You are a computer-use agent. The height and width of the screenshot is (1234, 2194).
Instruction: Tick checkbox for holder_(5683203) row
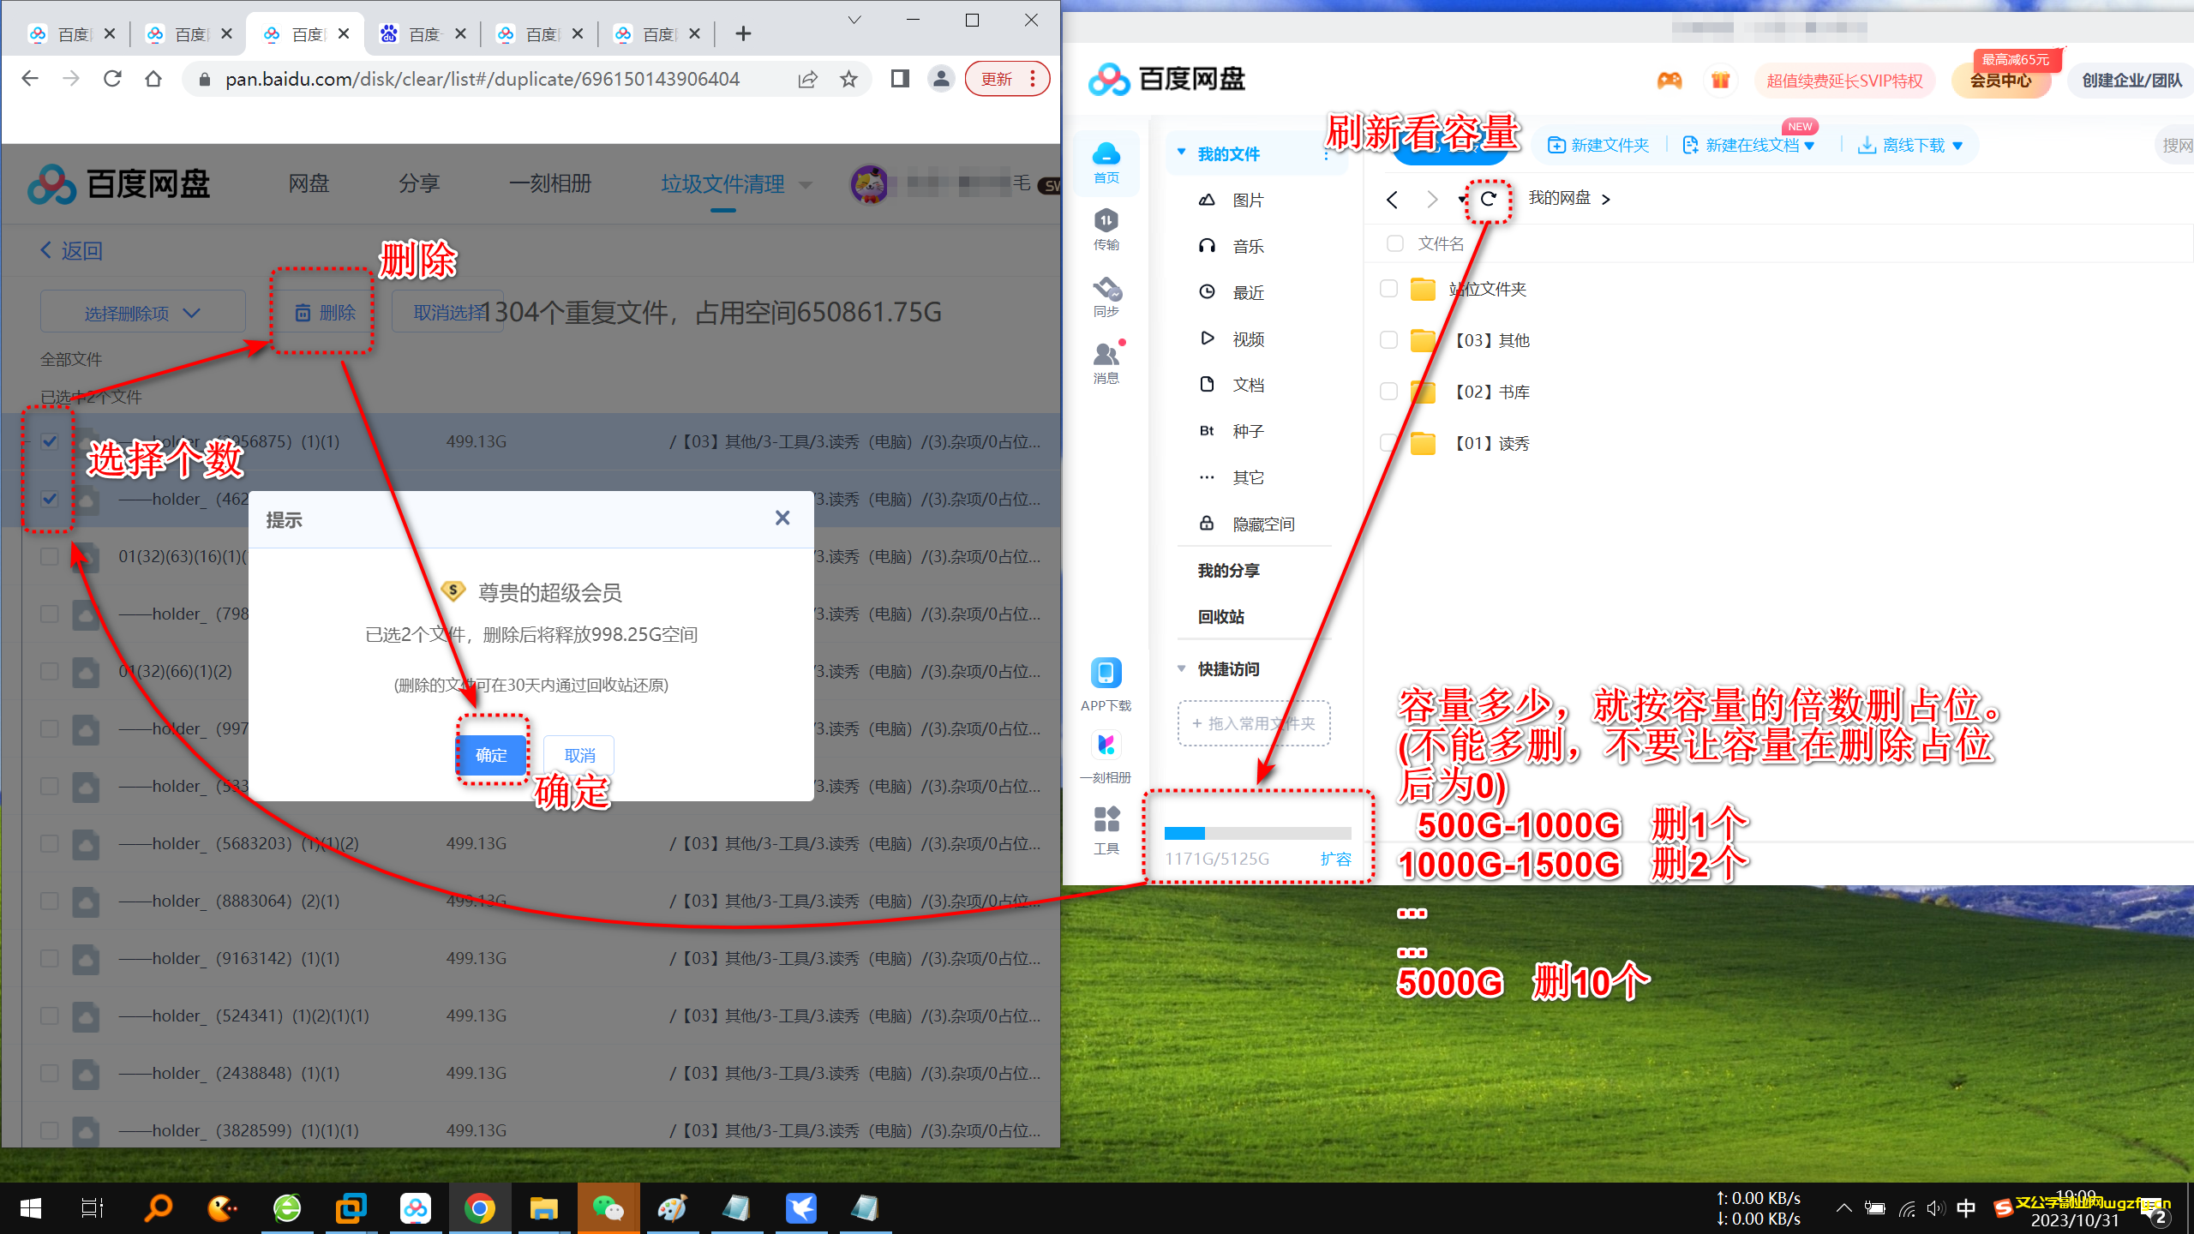click(50, 843)
